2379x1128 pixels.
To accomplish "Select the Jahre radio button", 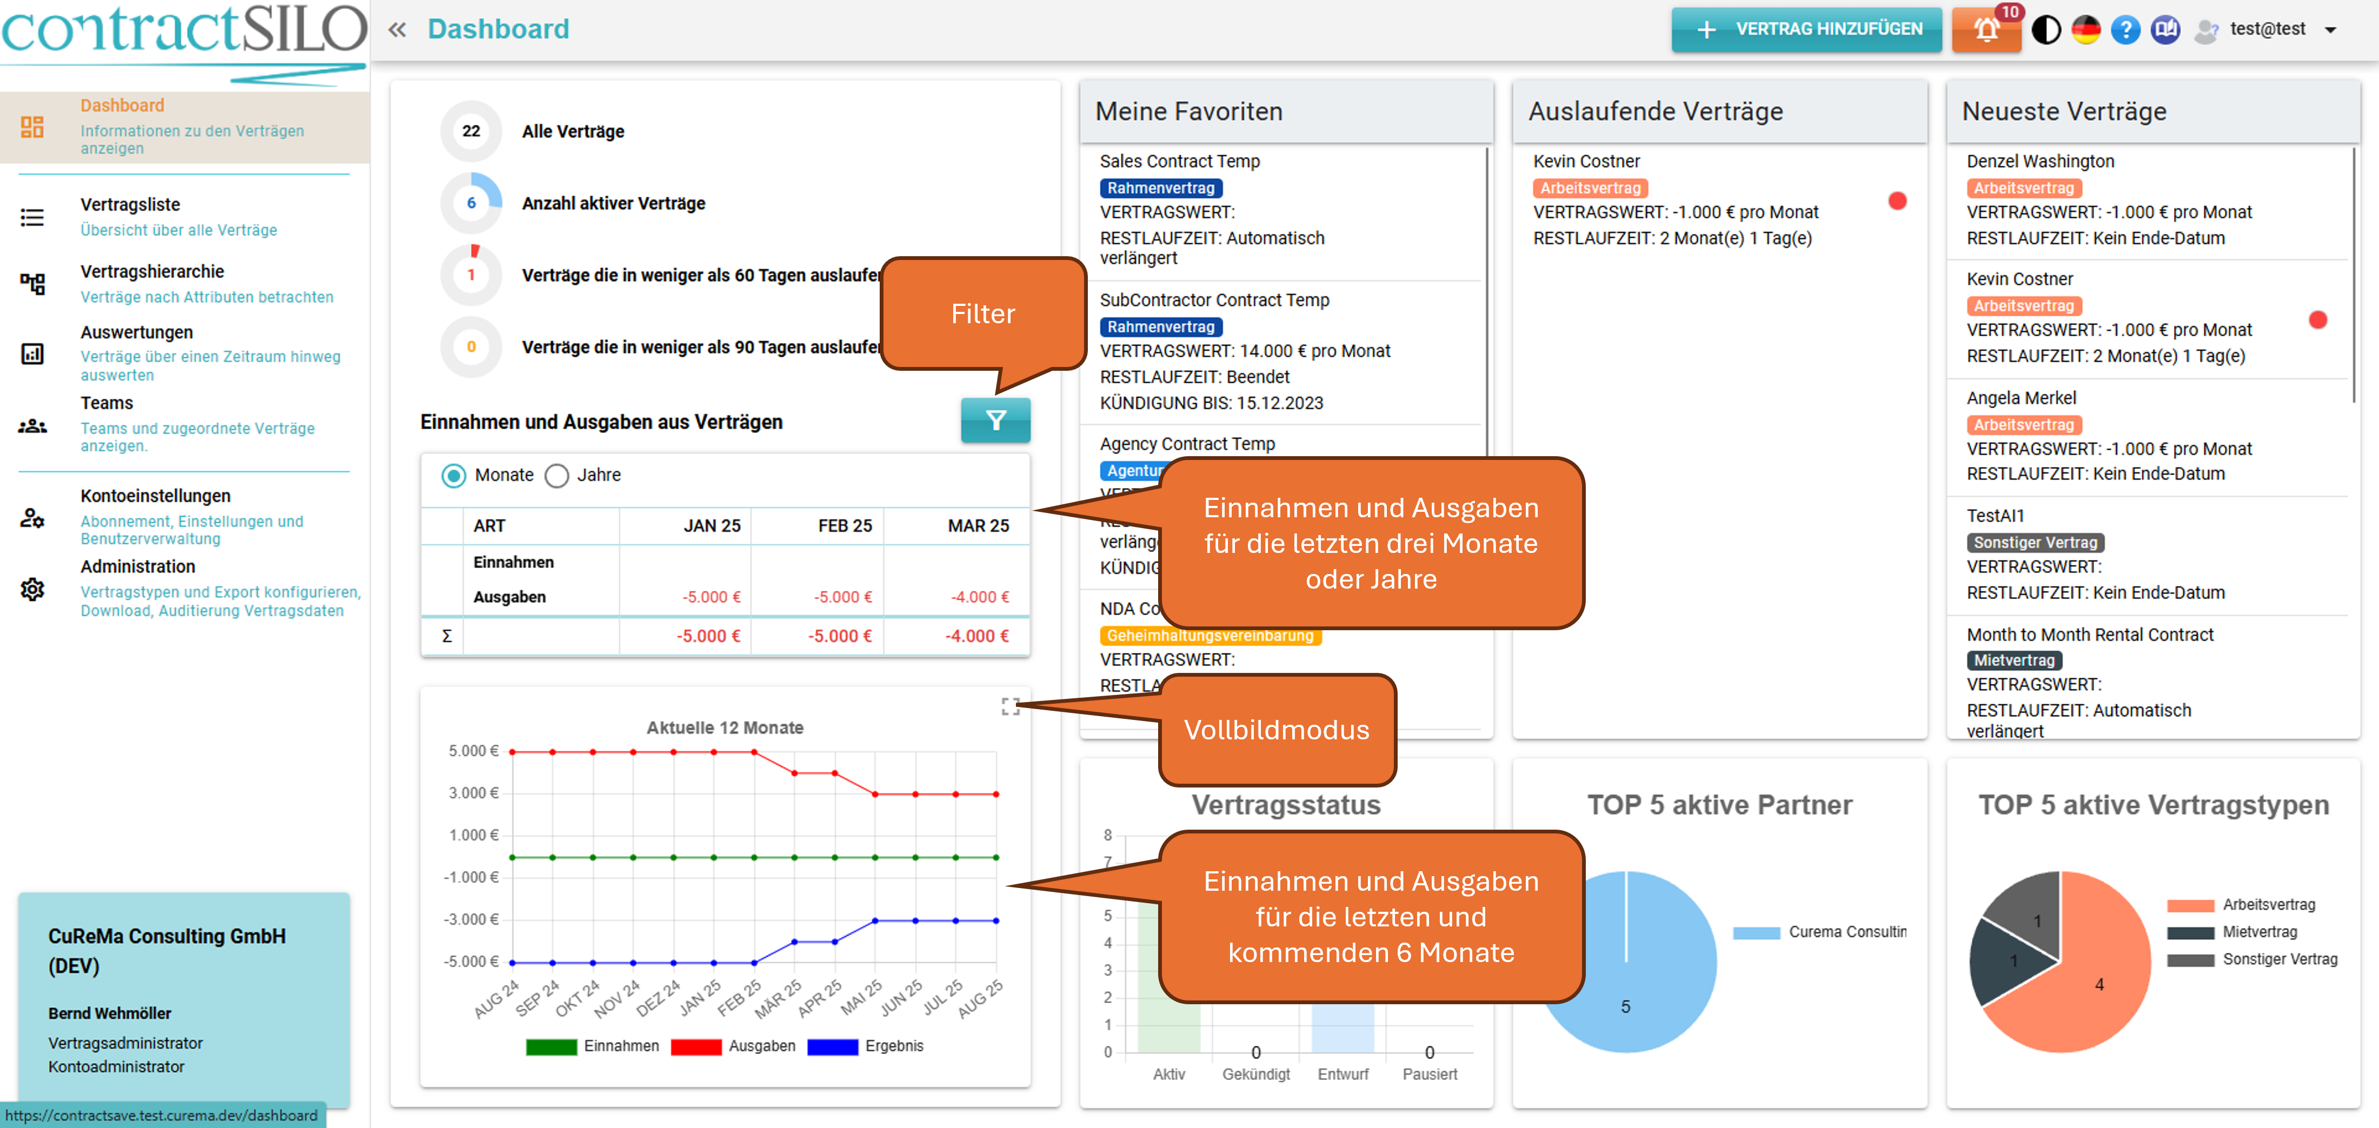I will (x=557, y=476).
